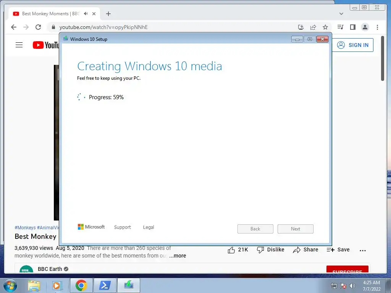Toggle Chrome side panel
Viewport: 391px width, 293px height.
coord(352,27)
